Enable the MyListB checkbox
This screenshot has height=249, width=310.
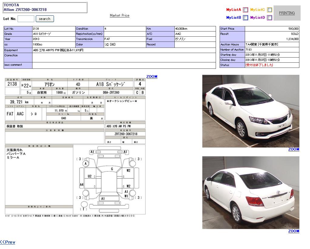pyautogui.click(x=245, y=18)
